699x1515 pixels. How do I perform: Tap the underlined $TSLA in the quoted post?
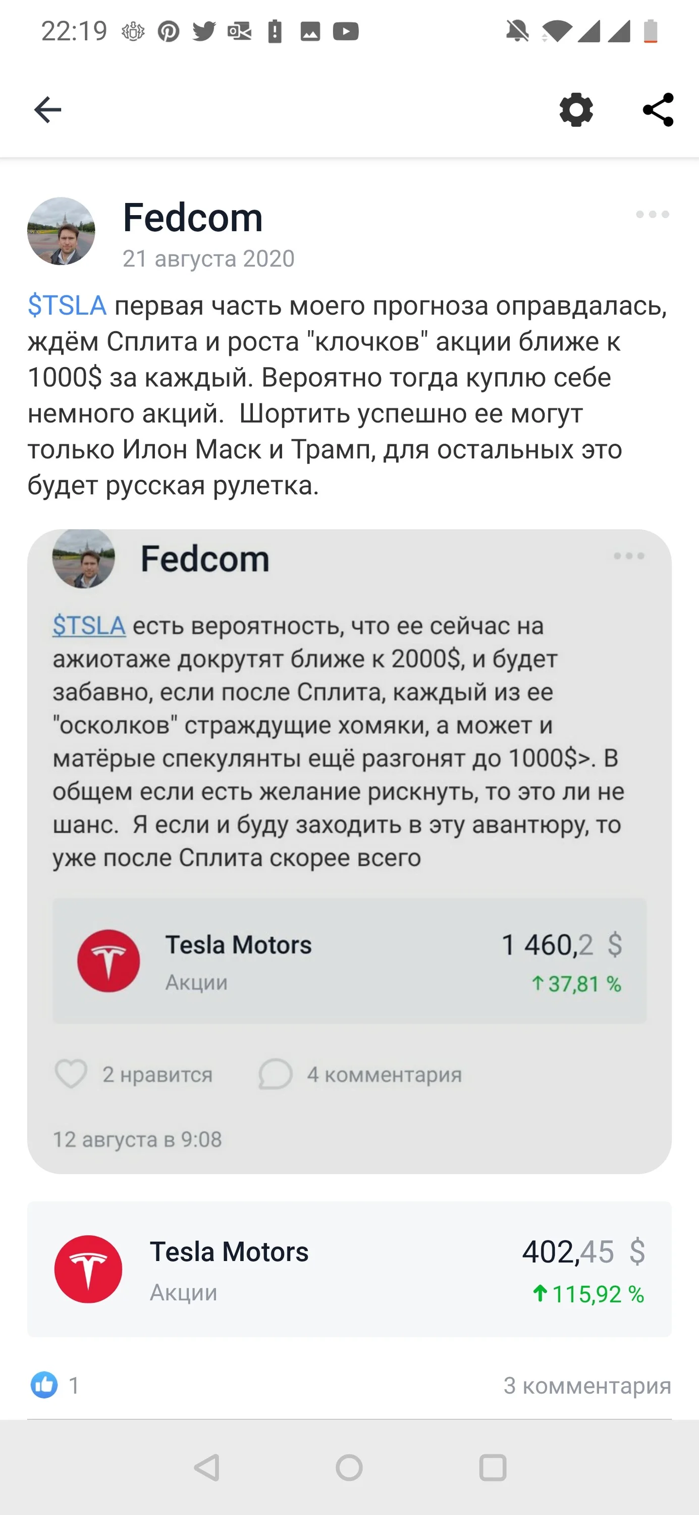click(x=89, y=625)
